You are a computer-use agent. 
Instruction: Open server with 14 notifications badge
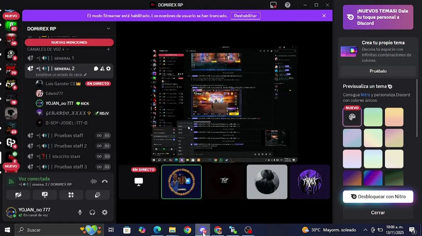11,40
